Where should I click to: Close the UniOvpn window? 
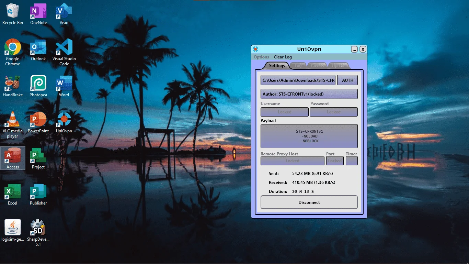[x=363, y=49]
